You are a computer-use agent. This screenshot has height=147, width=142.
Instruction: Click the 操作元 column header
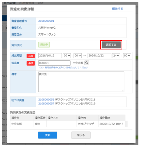pos(88,118)
